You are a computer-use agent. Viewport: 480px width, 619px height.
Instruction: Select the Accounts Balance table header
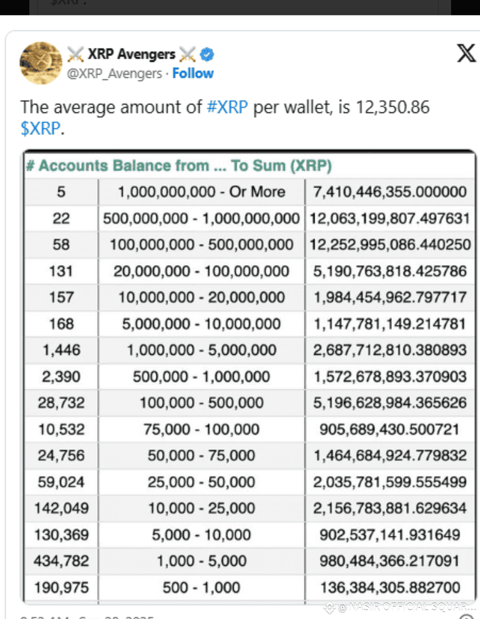tap(180, 166)
